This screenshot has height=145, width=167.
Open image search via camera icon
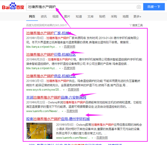point(139,7)
